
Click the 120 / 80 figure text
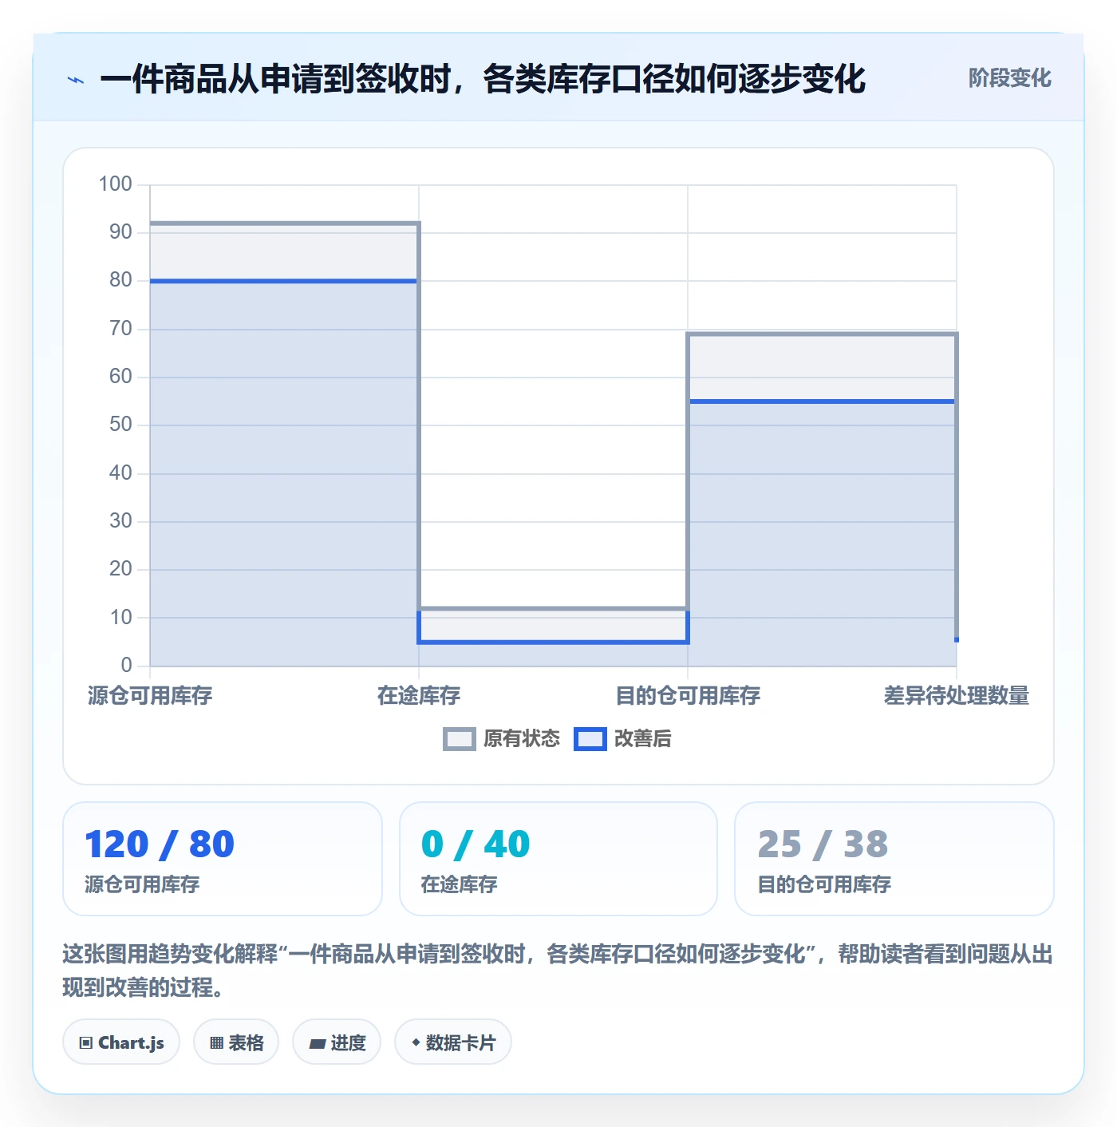pos(160,844)
